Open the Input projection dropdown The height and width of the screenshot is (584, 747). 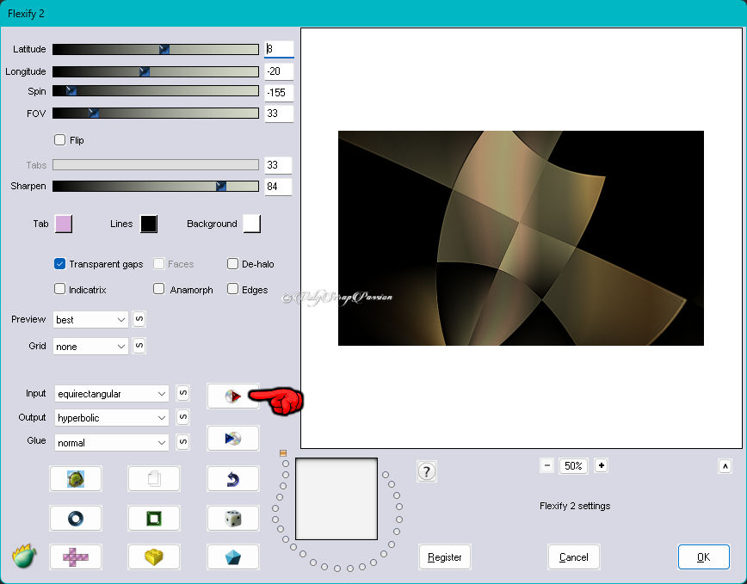112,394
